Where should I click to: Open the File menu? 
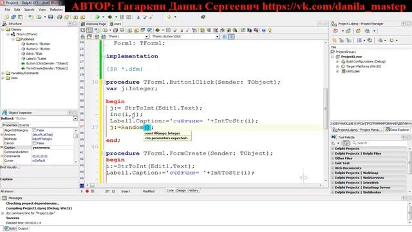pyautogui.click(x=7, y=10)
